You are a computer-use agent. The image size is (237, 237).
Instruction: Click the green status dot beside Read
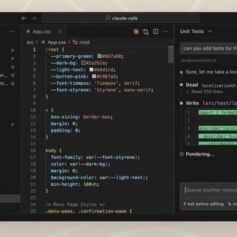[x=182, y=85]
